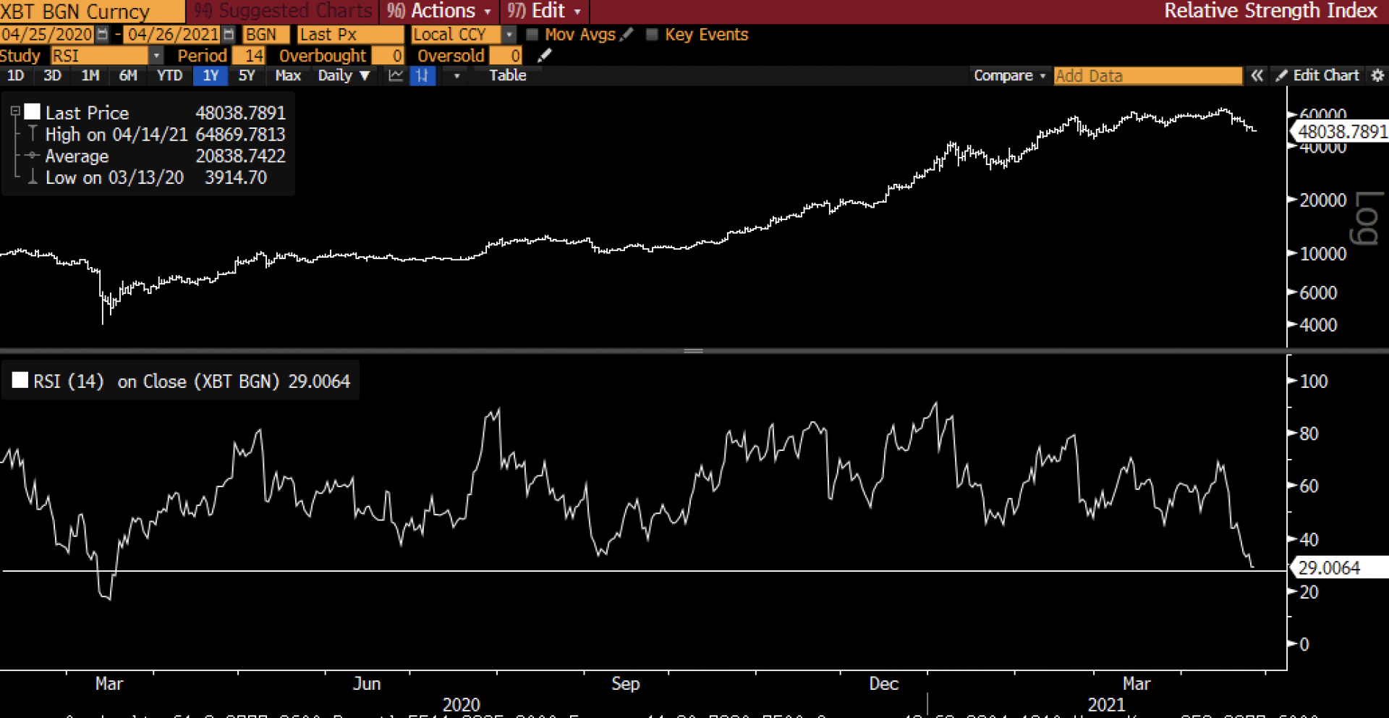Click the Mov Avgs pencil edit icon
1389x718 pixels.
pyautogui.click(x=626, y=34)
